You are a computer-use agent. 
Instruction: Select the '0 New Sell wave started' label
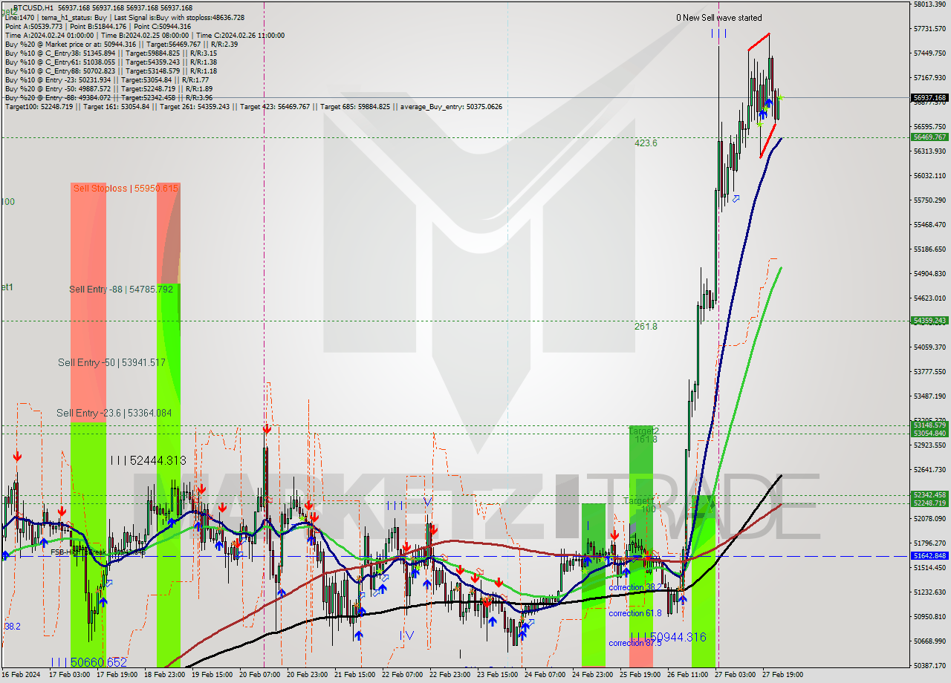pos(718,18)
